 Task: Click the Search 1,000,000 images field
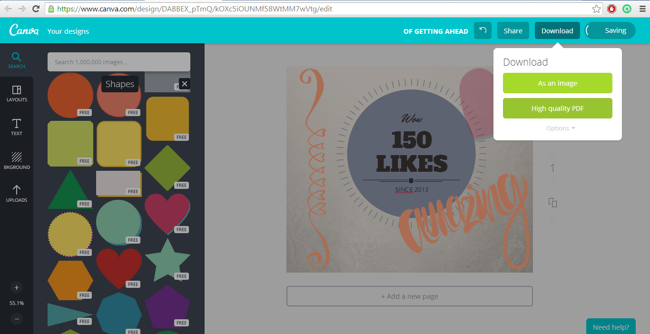[x=118, y=62]
